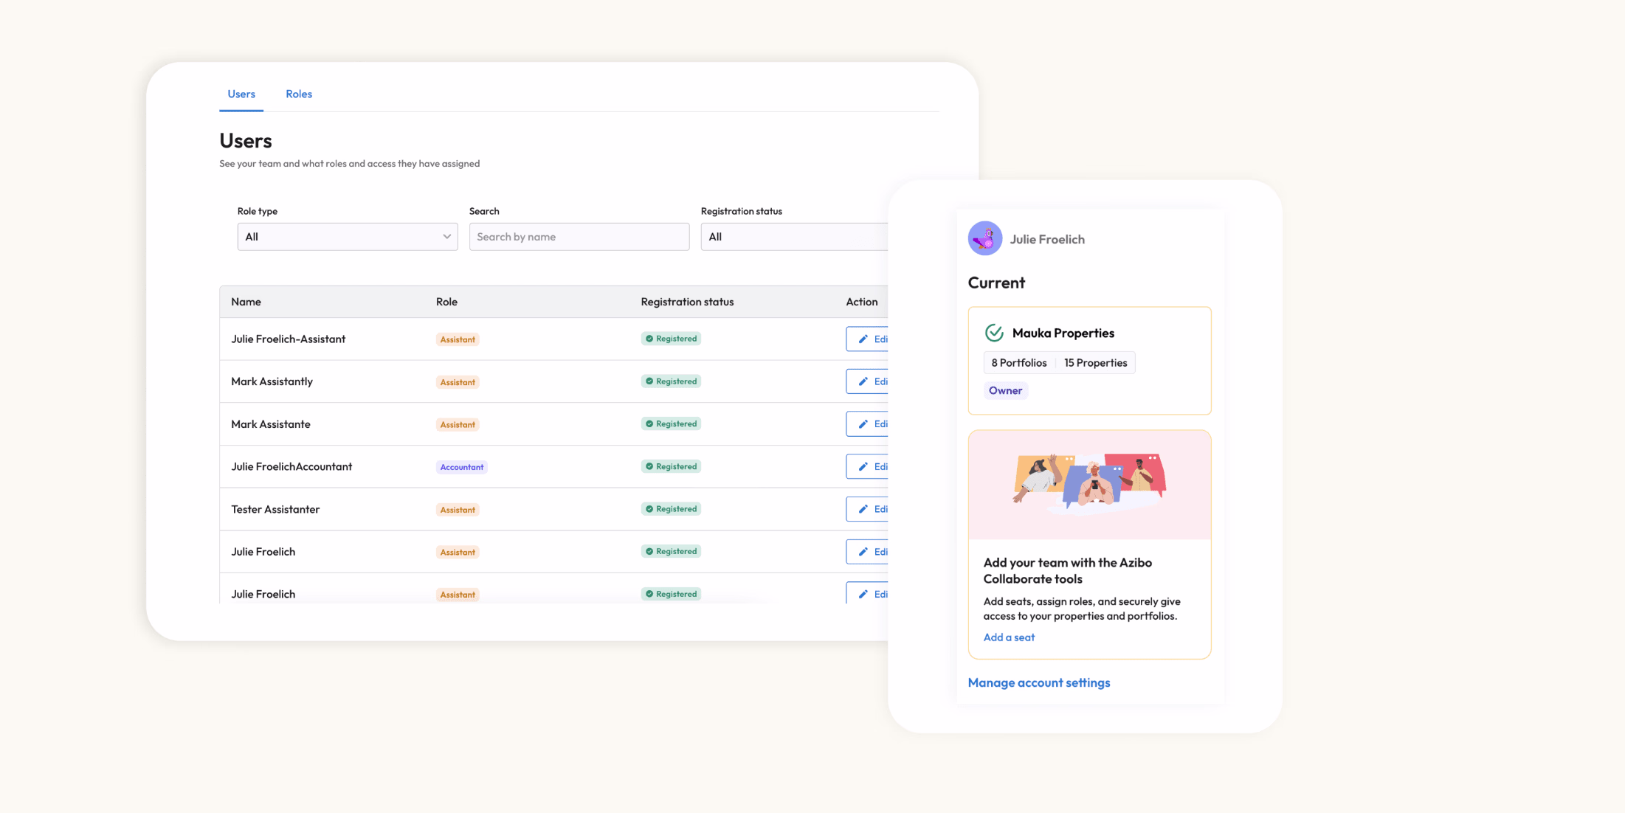Click the 15 Properties chip
This screenshot has height=813, width=1625.
coord(1095,362)
